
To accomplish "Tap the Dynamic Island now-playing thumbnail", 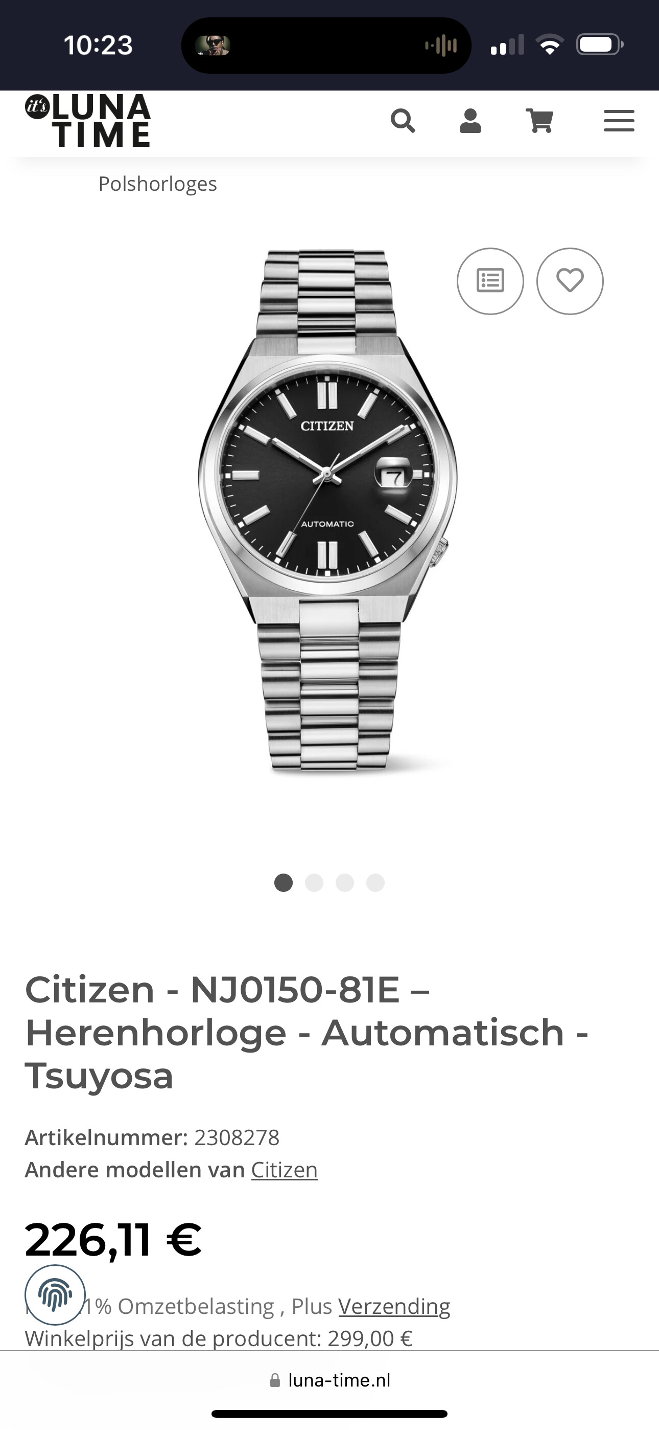I will [x=213, y=46].
